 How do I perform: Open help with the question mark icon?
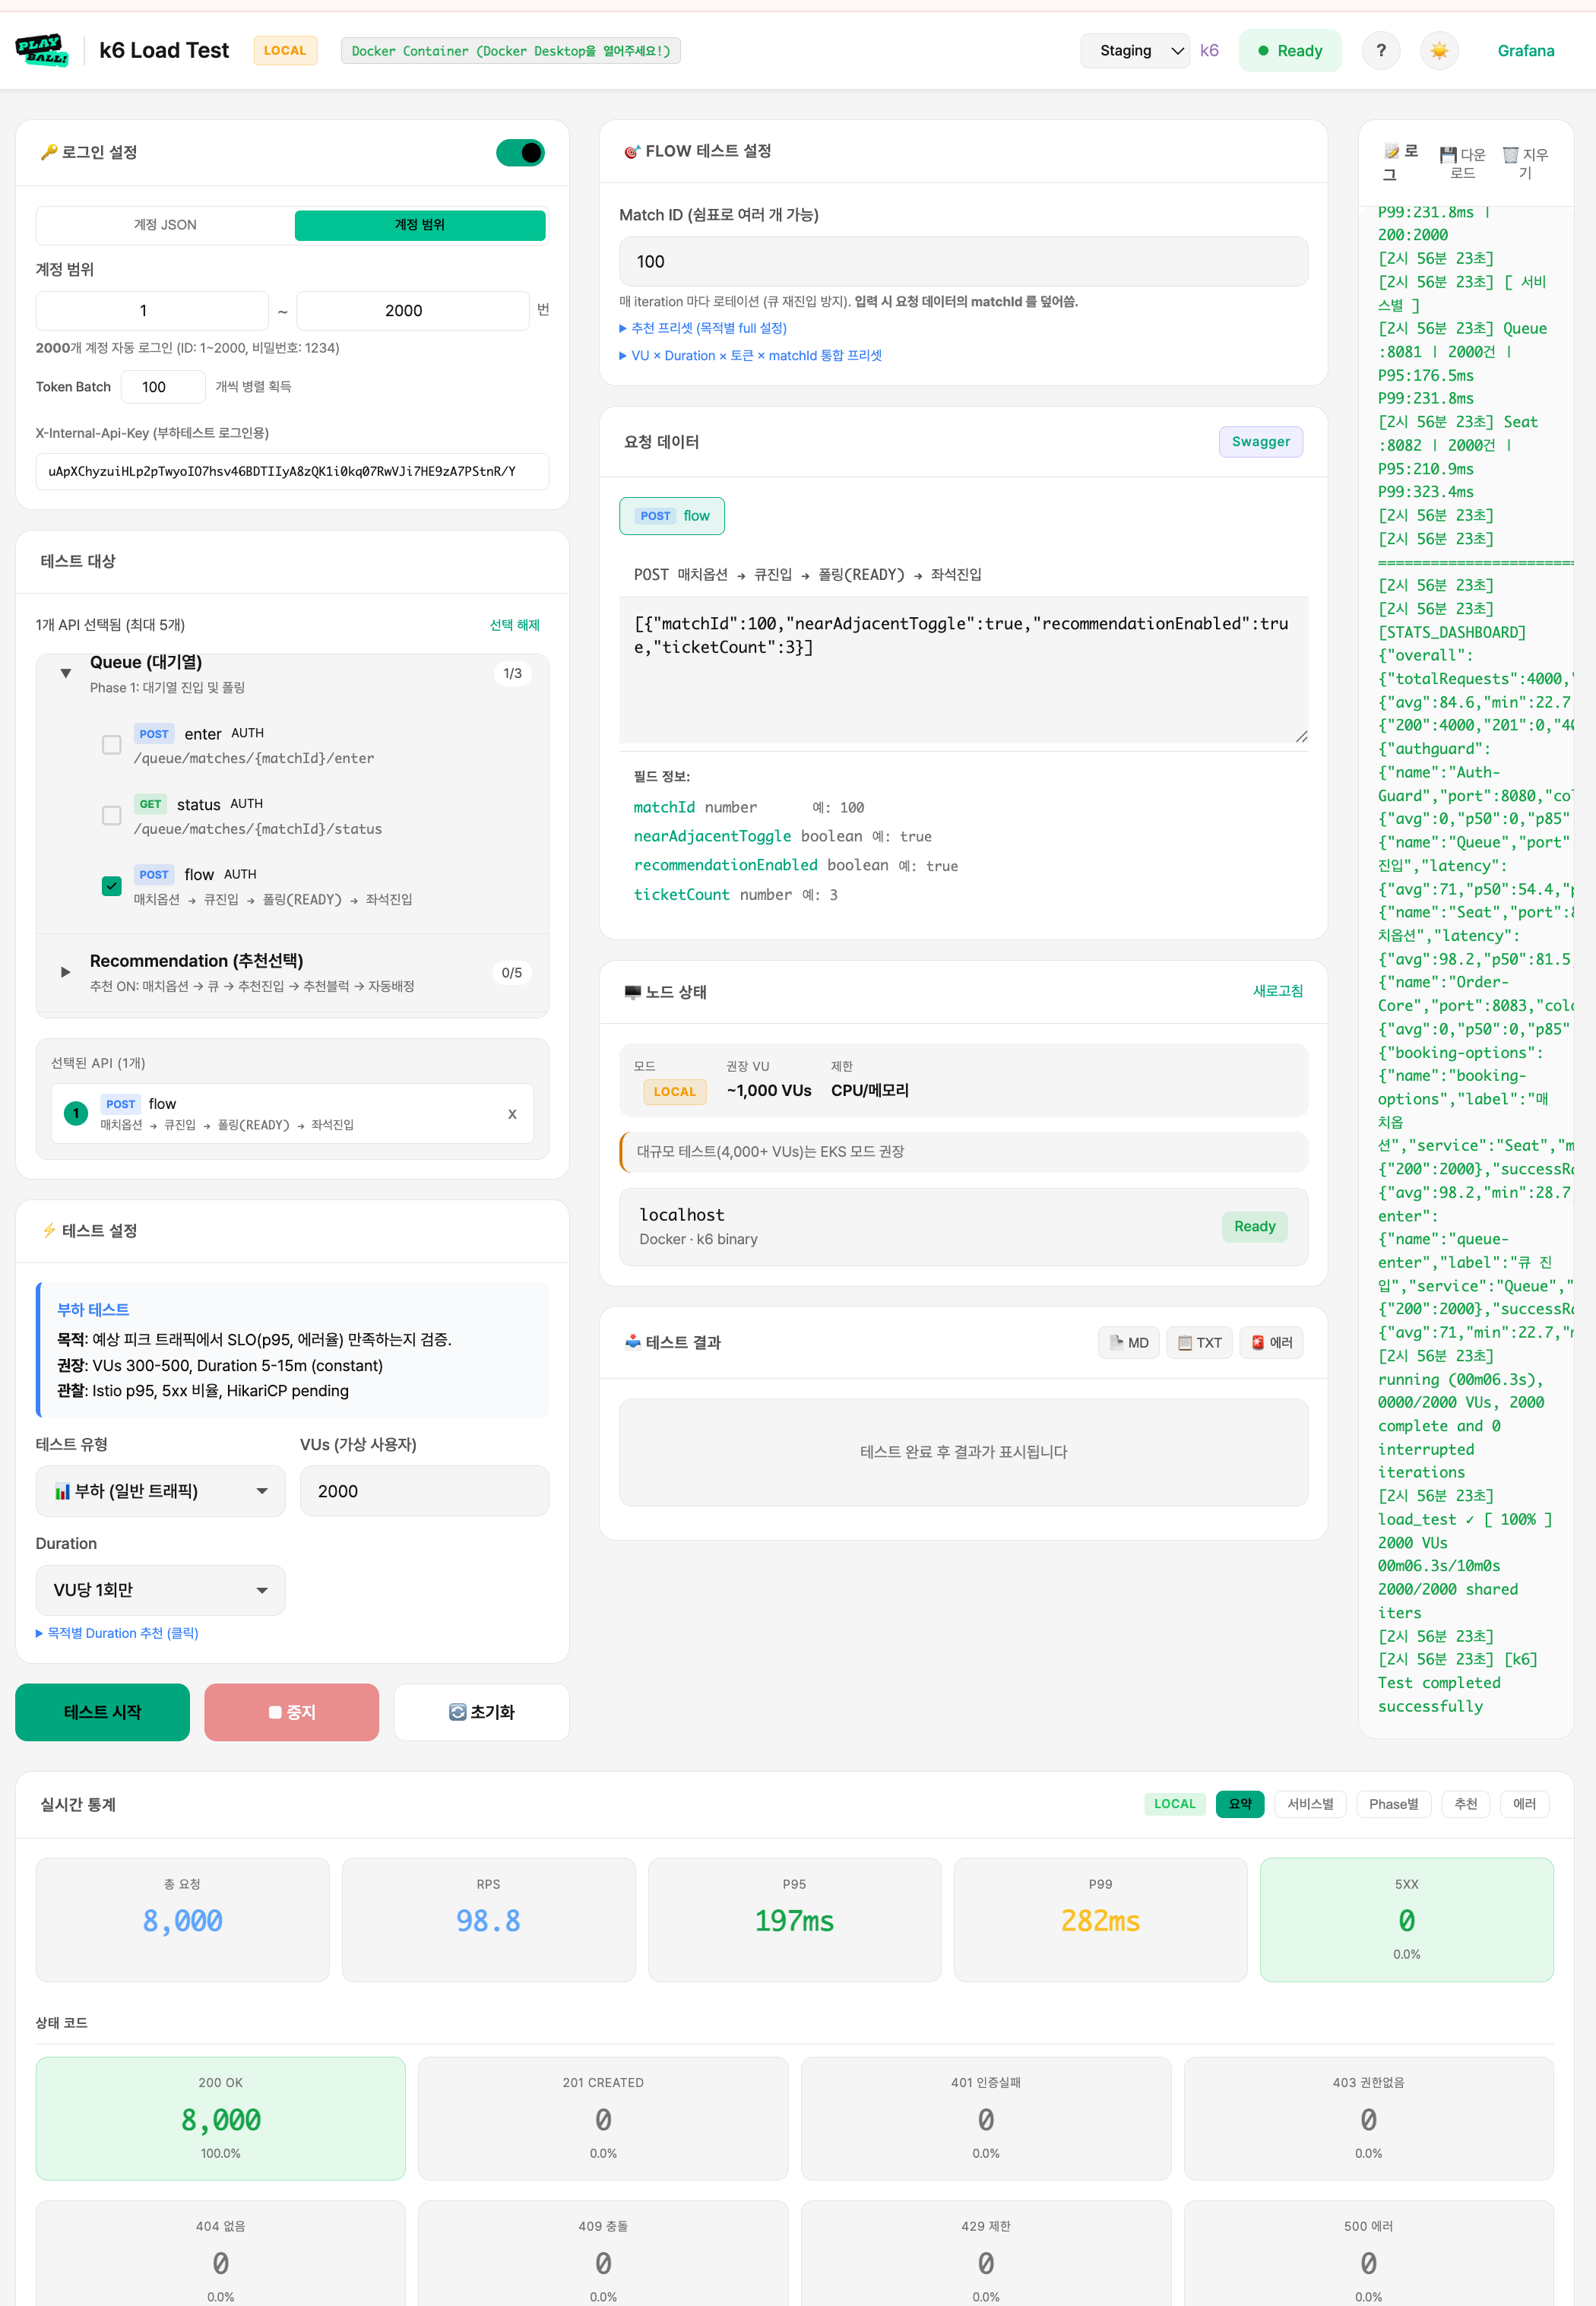point(1381,51)
